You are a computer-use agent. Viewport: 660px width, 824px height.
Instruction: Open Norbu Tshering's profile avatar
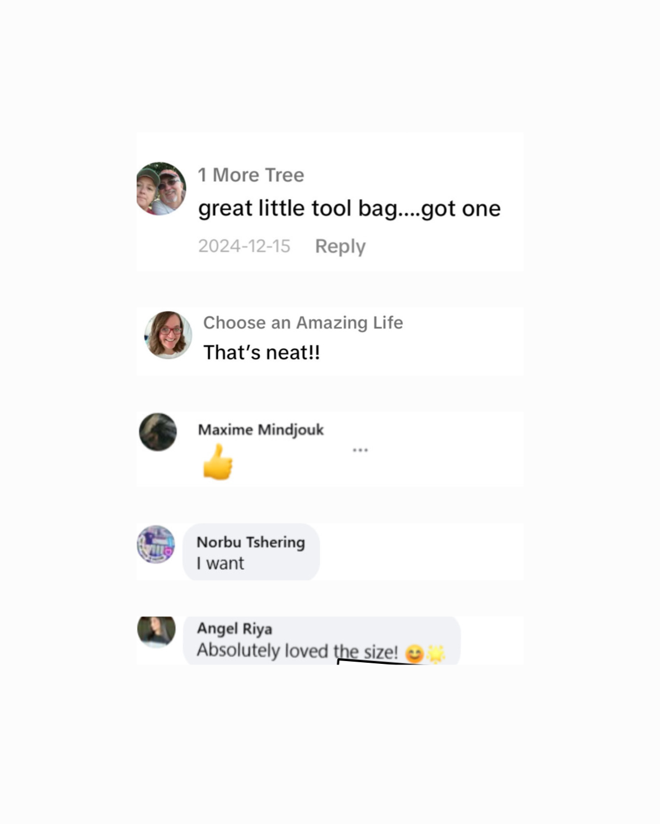coord(156,544)
